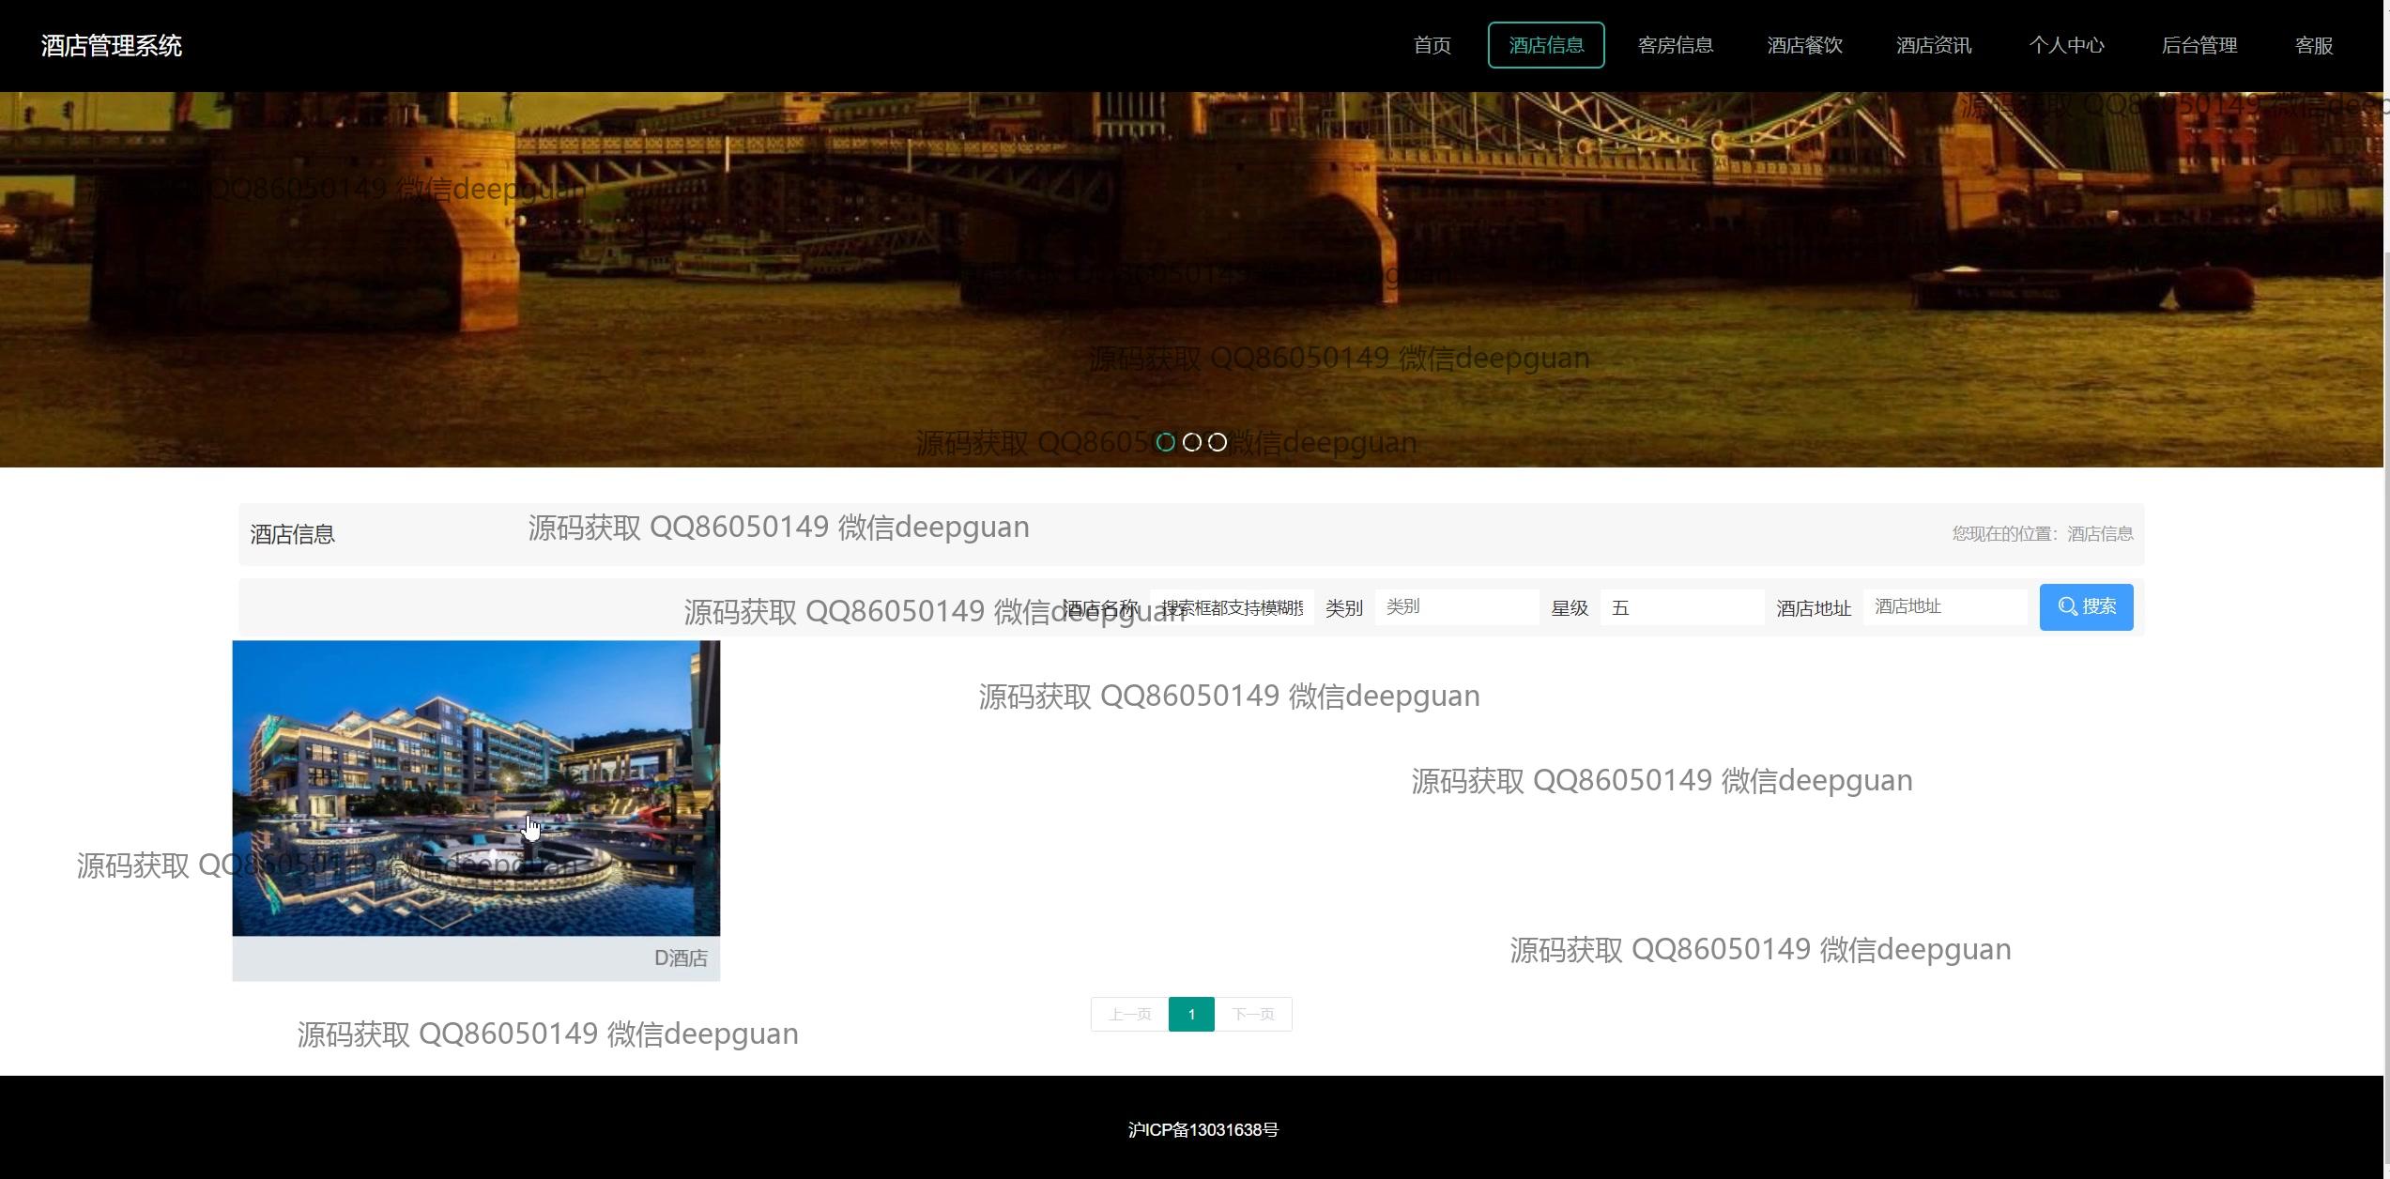Switch to the second carousel slide dot

[x=1191, y=442]
